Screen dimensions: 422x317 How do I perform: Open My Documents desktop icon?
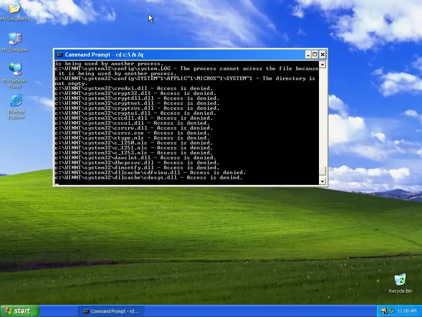point(15,11)
